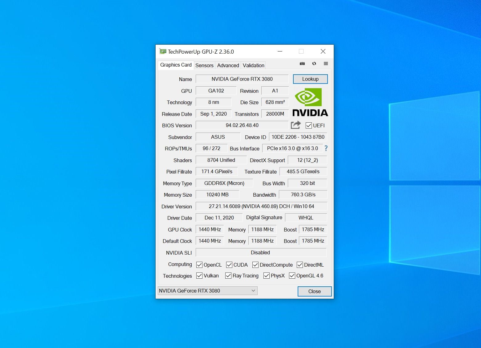Click the Bandwidth value 760.3 GB/s
Screen dimensions: 481x348
(303, 194)
